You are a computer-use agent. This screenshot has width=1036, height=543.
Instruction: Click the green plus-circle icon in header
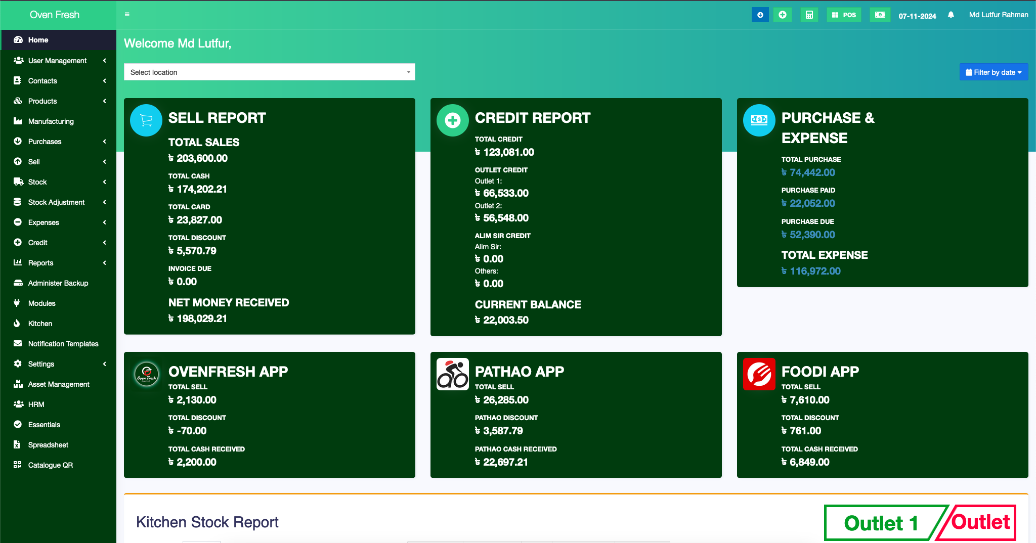point(782,15)
